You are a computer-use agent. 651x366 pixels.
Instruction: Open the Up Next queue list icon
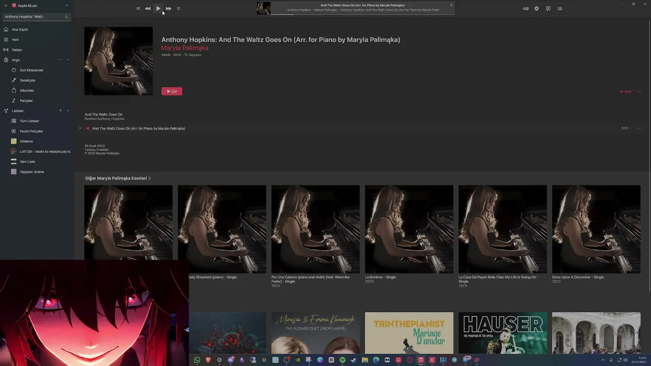pyautogui.click(x=559, y=9)
